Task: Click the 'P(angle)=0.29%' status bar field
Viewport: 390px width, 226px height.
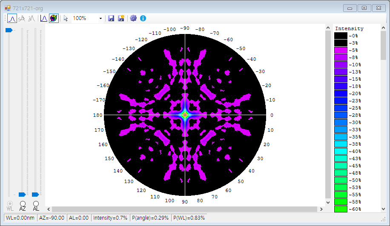Action: [x=150, y=218]
